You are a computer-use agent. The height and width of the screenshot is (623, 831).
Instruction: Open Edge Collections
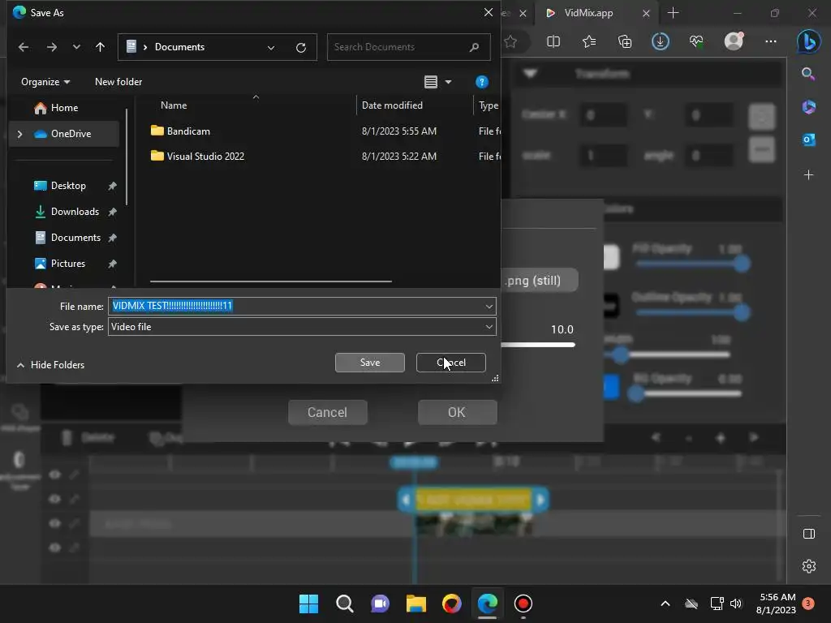tap(626, 41)
